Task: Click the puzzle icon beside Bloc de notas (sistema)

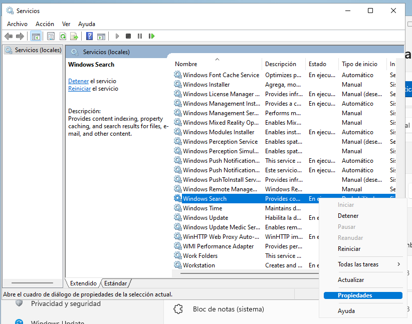Action: click(178, 309)
